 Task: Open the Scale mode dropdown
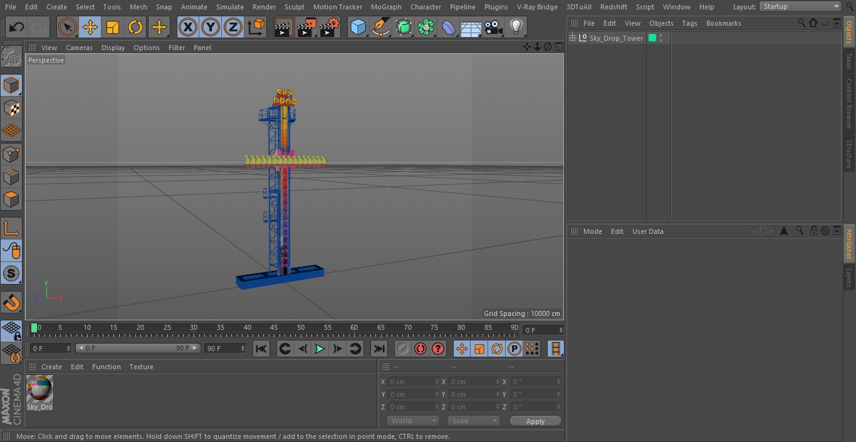click(x=474, y=421)
